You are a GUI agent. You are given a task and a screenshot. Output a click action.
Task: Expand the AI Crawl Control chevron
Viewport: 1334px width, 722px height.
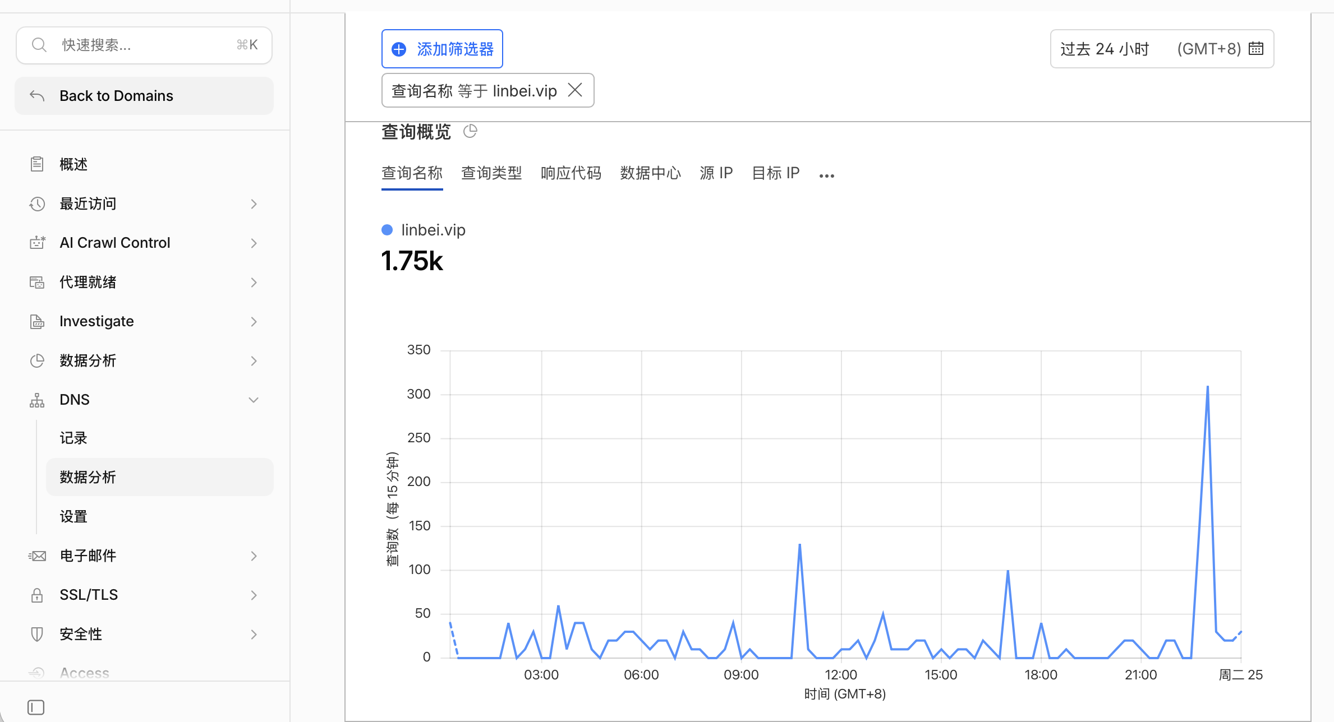click(x=254, y=243)
